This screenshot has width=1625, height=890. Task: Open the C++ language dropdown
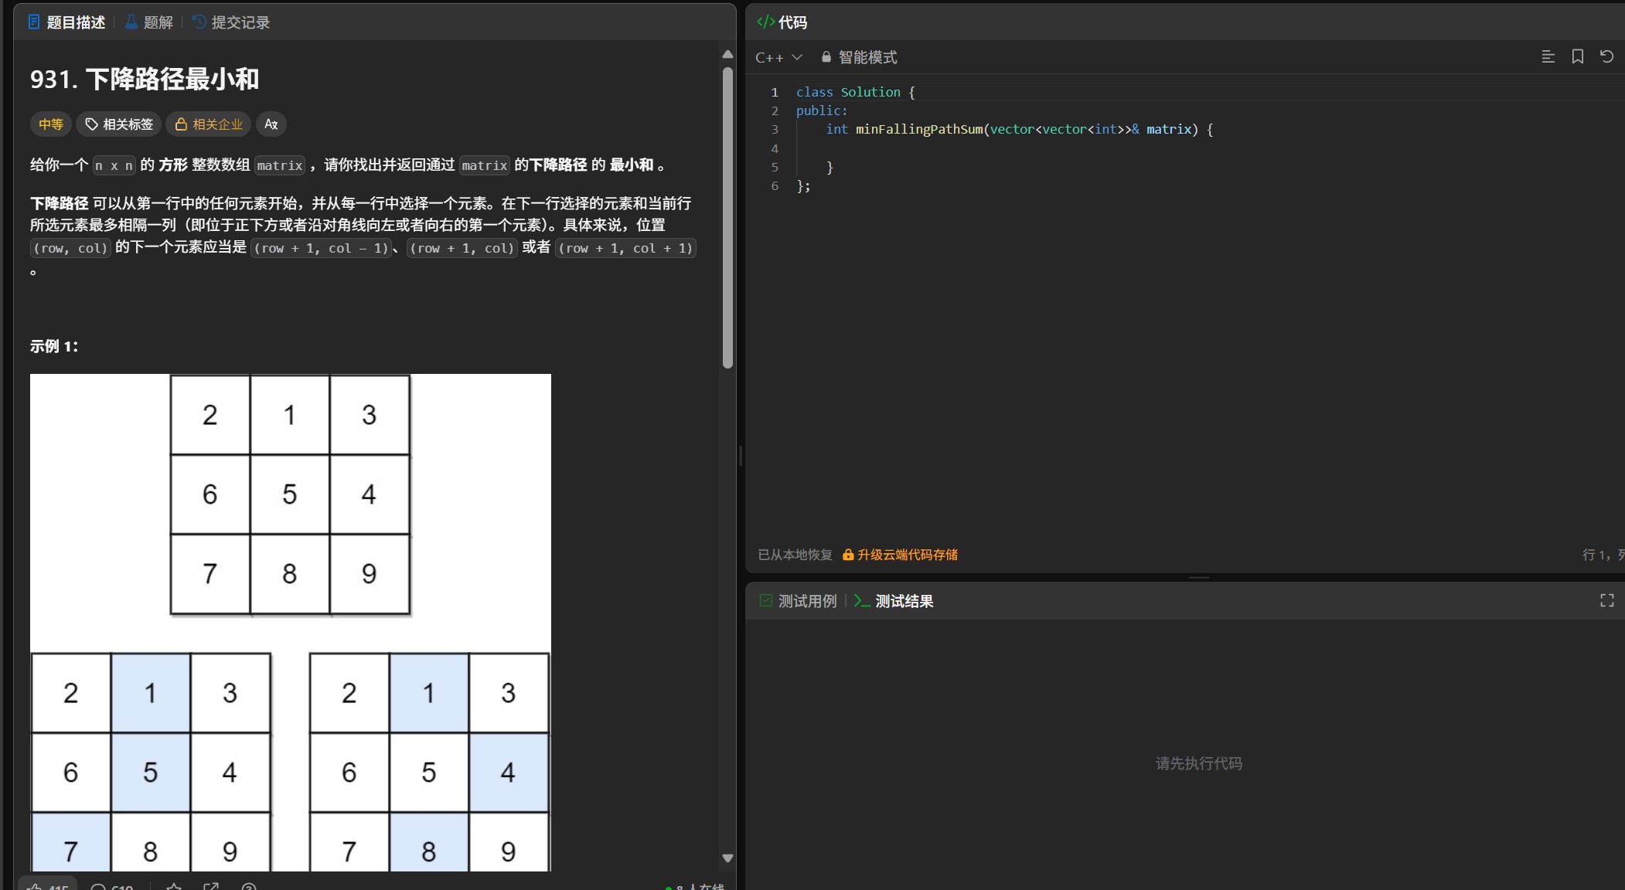tap(778, 57)
